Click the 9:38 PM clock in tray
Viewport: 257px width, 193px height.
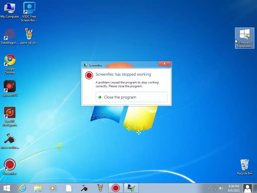tap(234, 186)
